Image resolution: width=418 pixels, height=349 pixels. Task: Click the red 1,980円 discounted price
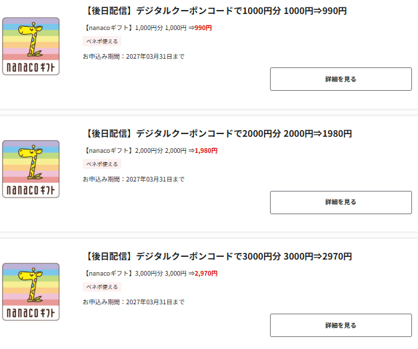pyautogui.click(x=205, y=150)
